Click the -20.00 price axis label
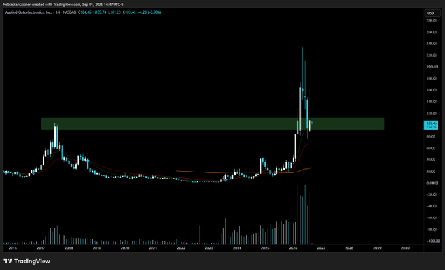445x270 pixels. click(431, 194)
